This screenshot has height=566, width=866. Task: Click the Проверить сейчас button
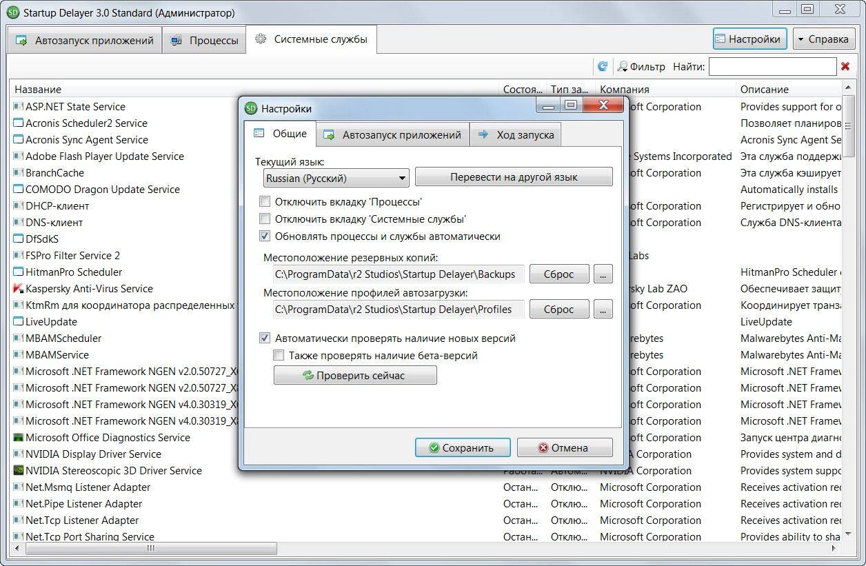[355, 376]
